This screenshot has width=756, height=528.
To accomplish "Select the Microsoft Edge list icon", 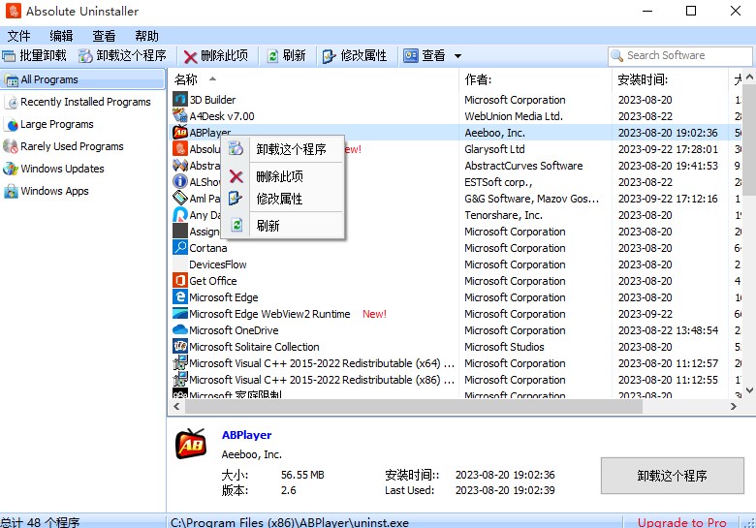I will 180,297.
